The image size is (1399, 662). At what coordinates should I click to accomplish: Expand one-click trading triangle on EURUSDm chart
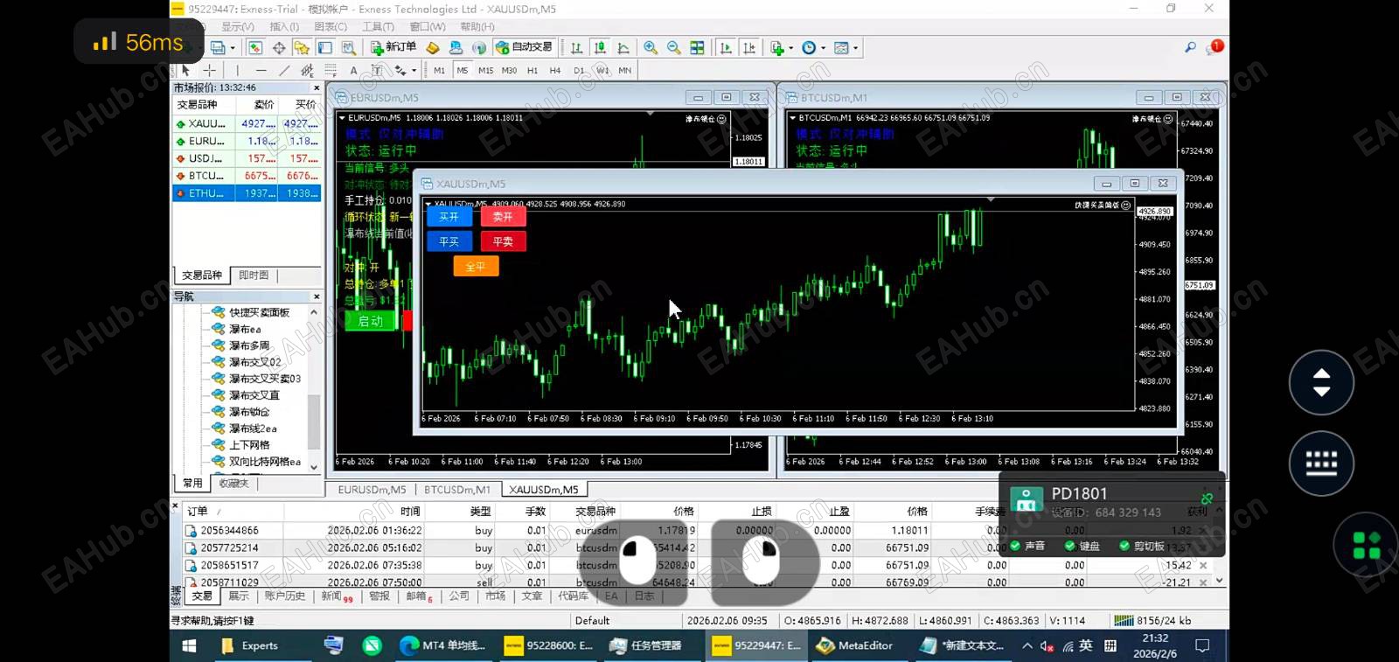[342, 117]
